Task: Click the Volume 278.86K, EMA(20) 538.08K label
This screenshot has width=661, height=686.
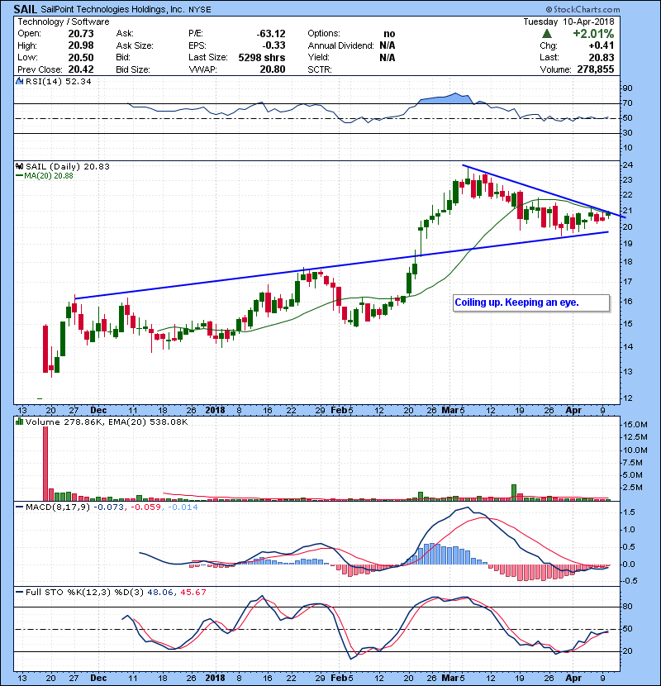Action: click(107, 422)
